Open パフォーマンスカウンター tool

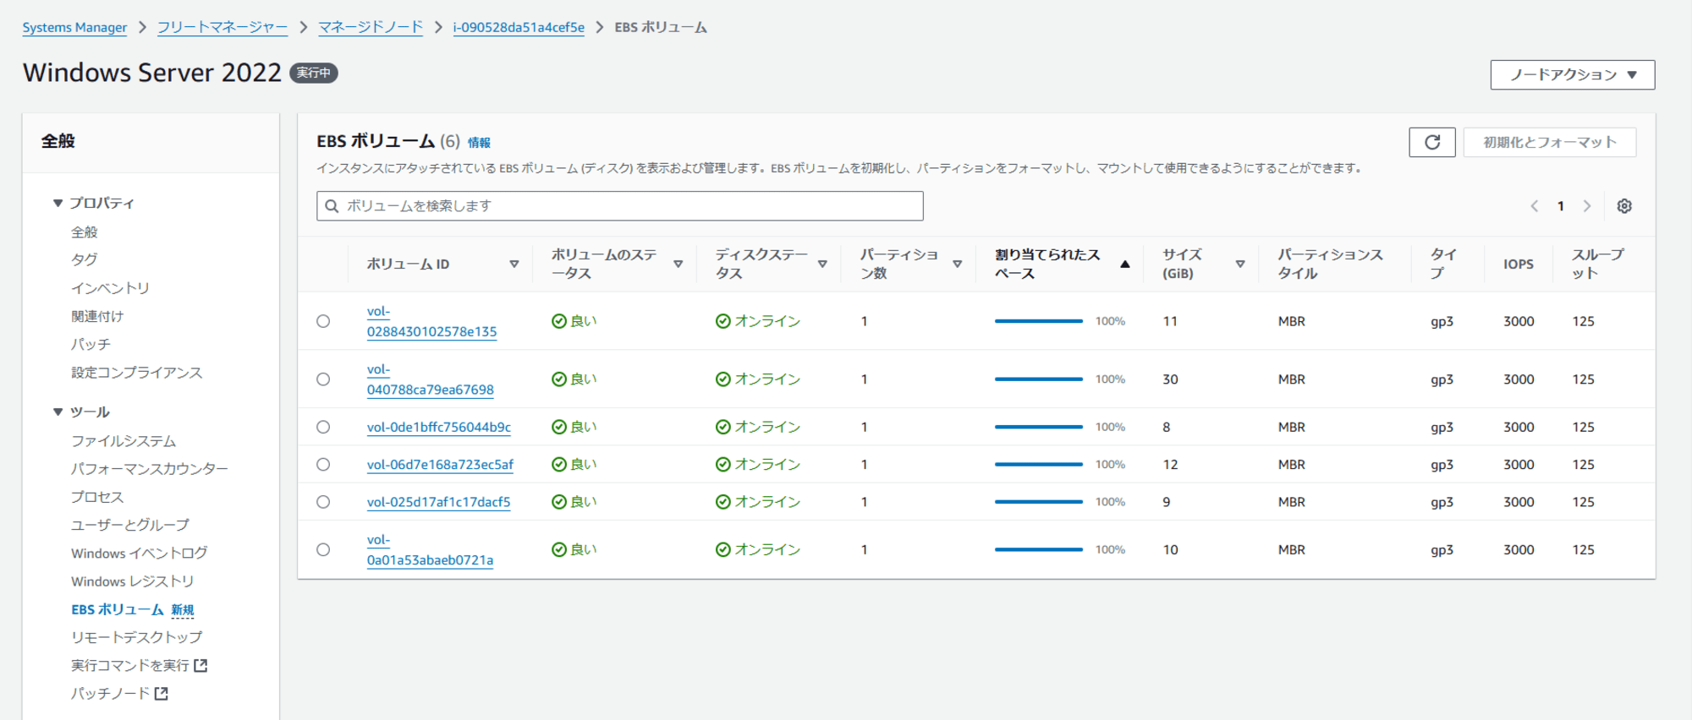click(x=150, y=469)
